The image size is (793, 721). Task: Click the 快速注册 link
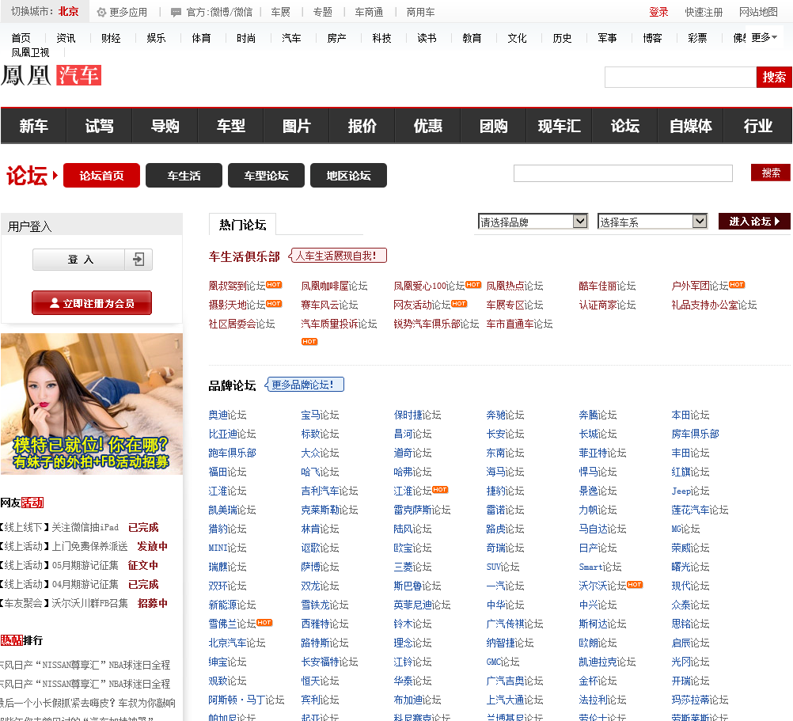tap(704, 12)
